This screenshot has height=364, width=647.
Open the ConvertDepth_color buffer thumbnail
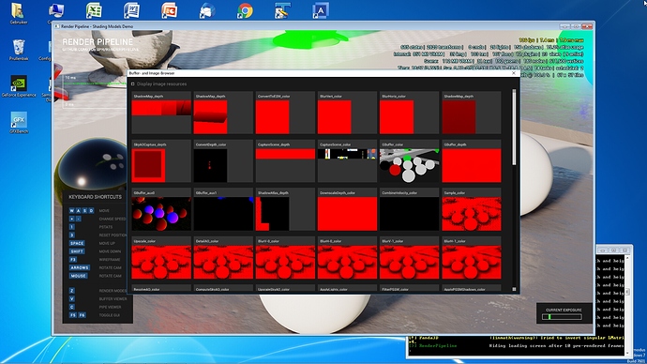pos(223,161)
